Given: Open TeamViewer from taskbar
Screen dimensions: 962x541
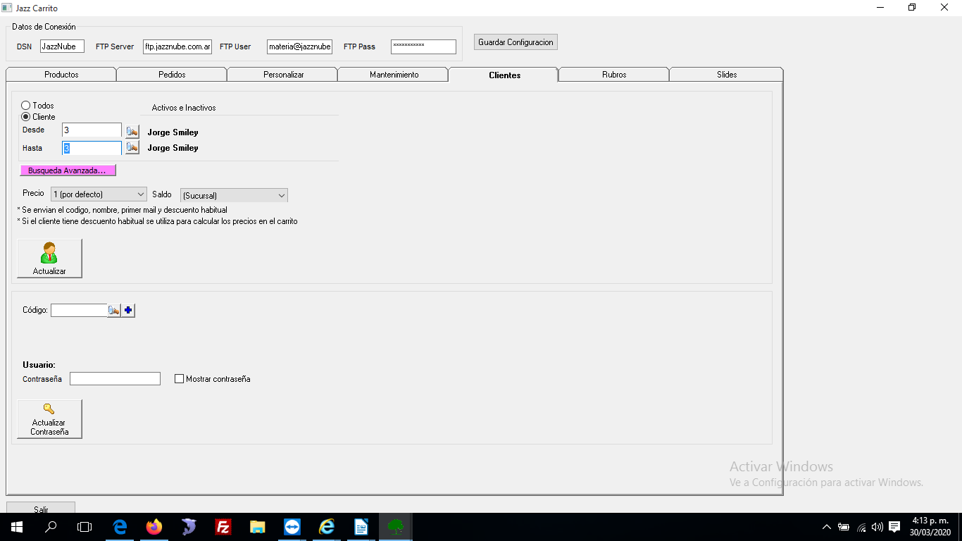Looking at the screenshot, I should [292, 527].
